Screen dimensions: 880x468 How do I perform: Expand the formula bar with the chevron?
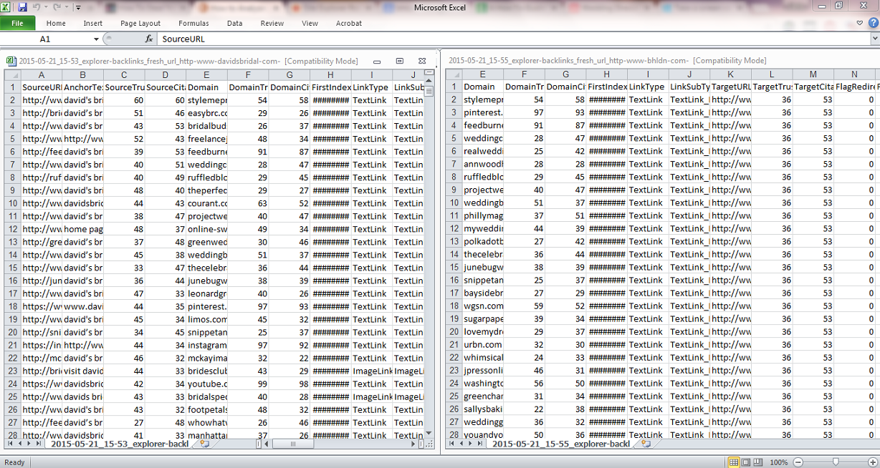[x=874, y=39]
